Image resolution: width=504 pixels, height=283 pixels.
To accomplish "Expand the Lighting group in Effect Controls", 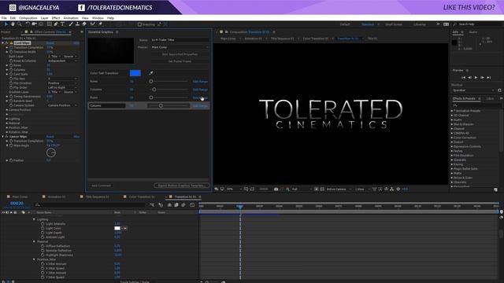I will pos(7,119).
